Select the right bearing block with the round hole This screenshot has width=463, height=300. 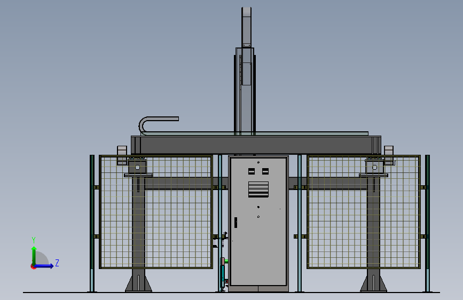[374, 167]
